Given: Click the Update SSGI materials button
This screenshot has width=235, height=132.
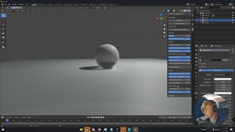Looking at the screenshot, I should (180, 30).
